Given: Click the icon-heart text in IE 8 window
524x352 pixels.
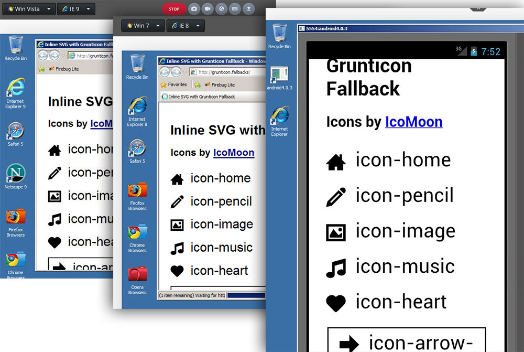Looking at the screenshot, I should coord(219,271).
